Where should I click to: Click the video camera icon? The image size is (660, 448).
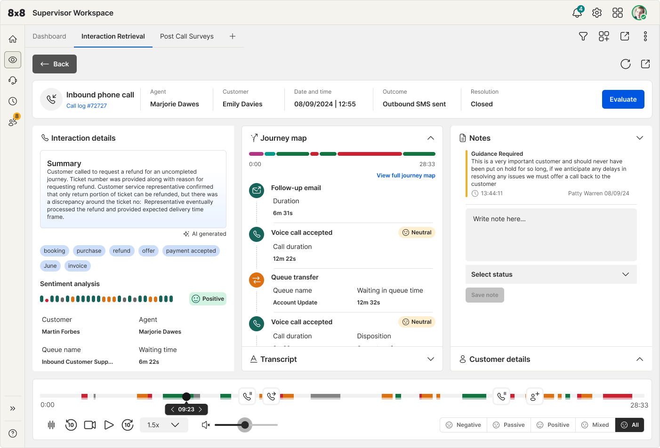point(90,425)
